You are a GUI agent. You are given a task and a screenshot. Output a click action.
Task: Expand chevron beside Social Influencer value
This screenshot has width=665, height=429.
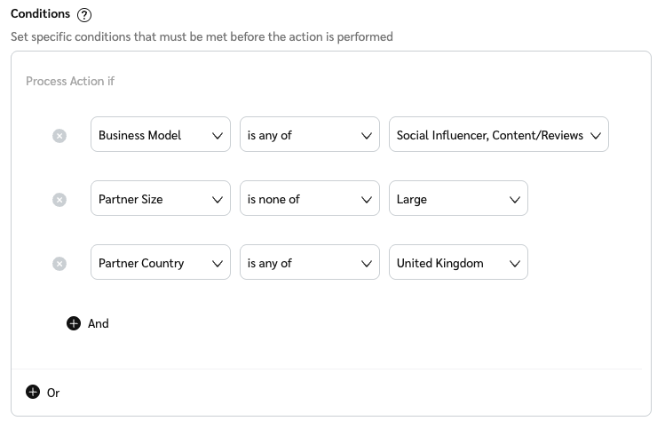coord(595,136)
